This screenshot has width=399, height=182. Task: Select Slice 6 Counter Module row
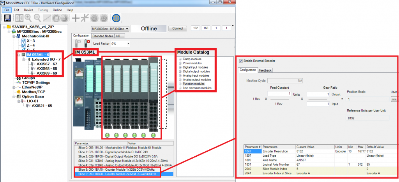(x=124, y=174)
